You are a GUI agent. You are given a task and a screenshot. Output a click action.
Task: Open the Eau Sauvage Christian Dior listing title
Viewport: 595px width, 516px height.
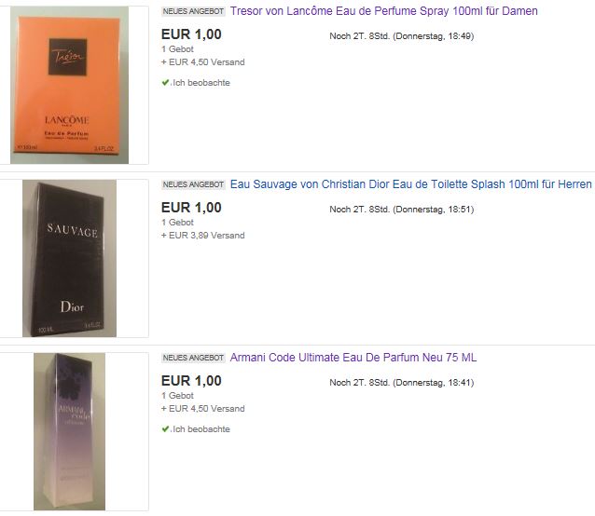pyautogui.click(x=411, y=184)
